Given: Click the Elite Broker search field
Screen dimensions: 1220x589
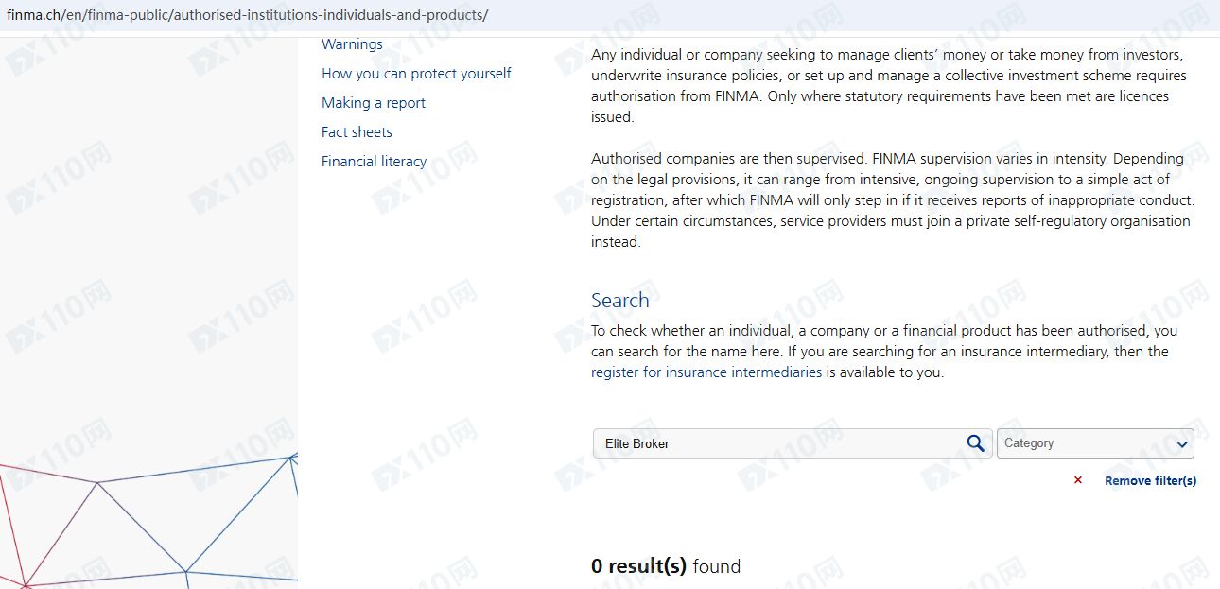Looking at the screenshot, I should coord(776,443).
